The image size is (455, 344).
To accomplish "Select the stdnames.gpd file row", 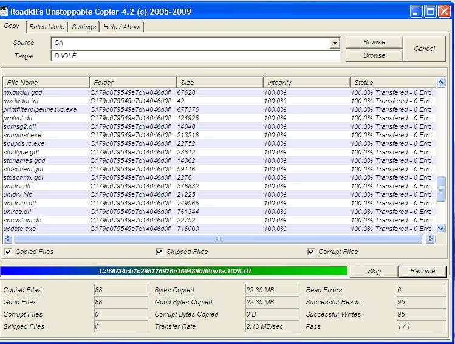I will coord(219,160).
